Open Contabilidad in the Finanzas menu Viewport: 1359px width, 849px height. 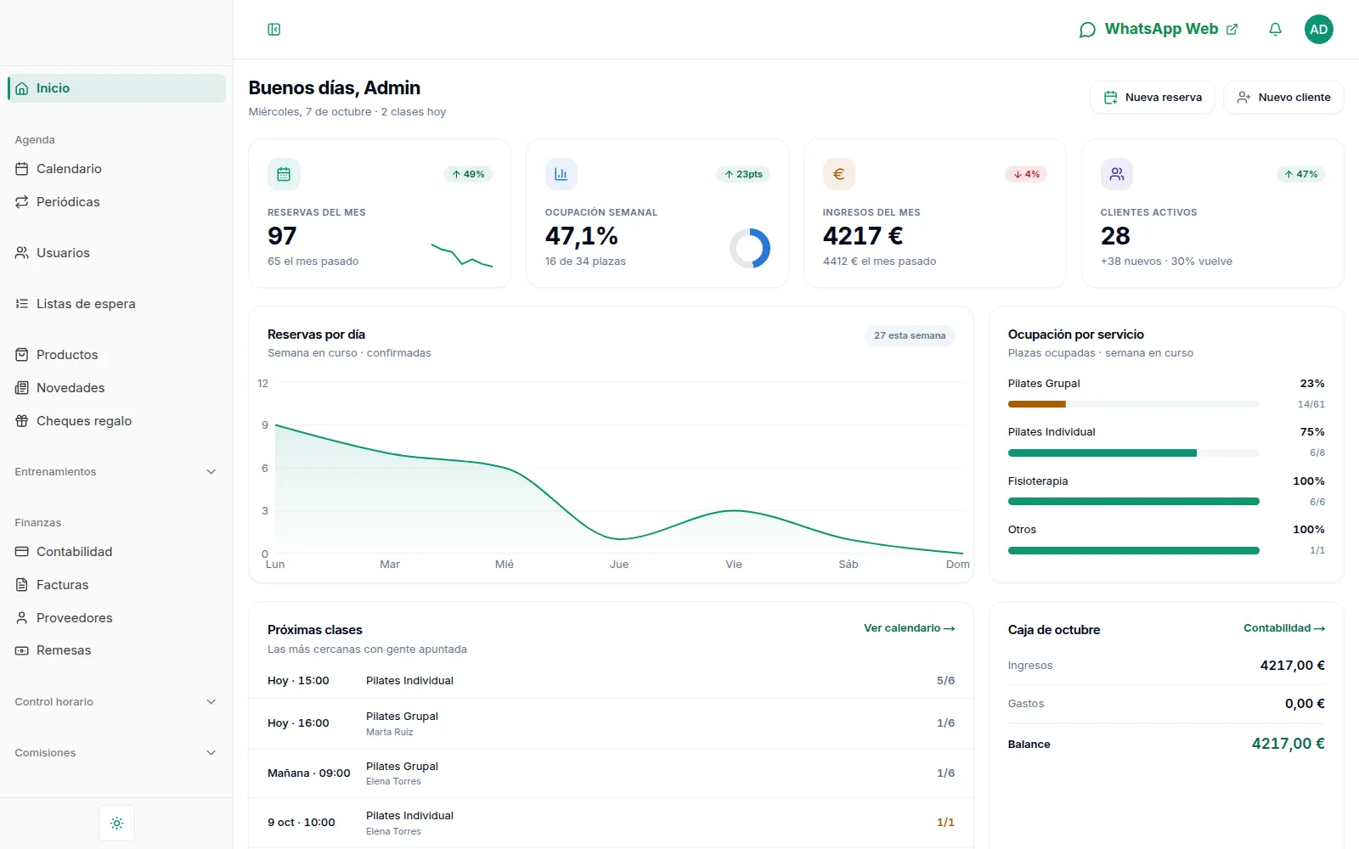[116, 552]
